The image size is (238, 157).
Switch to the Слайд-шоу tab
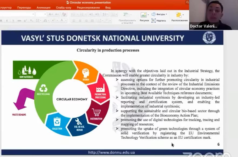63,8
